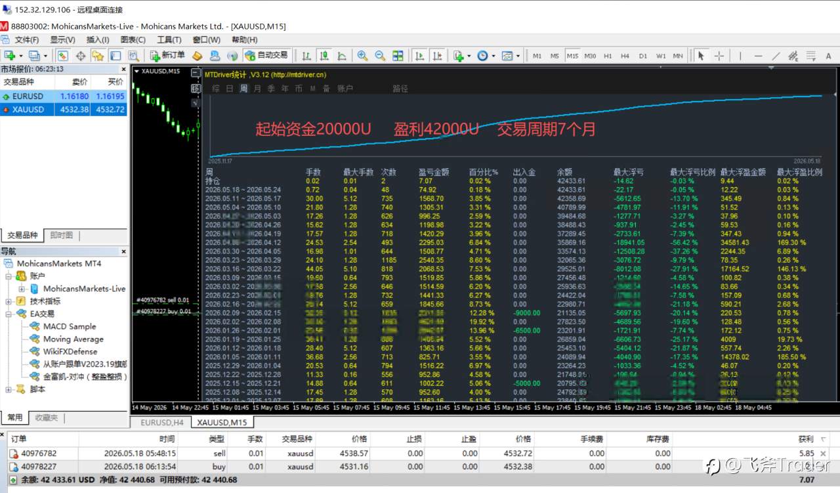Switch chart to candlestick mode
Image resolution: width=840 pixels, height=493 pixels.
pos(324,56)
